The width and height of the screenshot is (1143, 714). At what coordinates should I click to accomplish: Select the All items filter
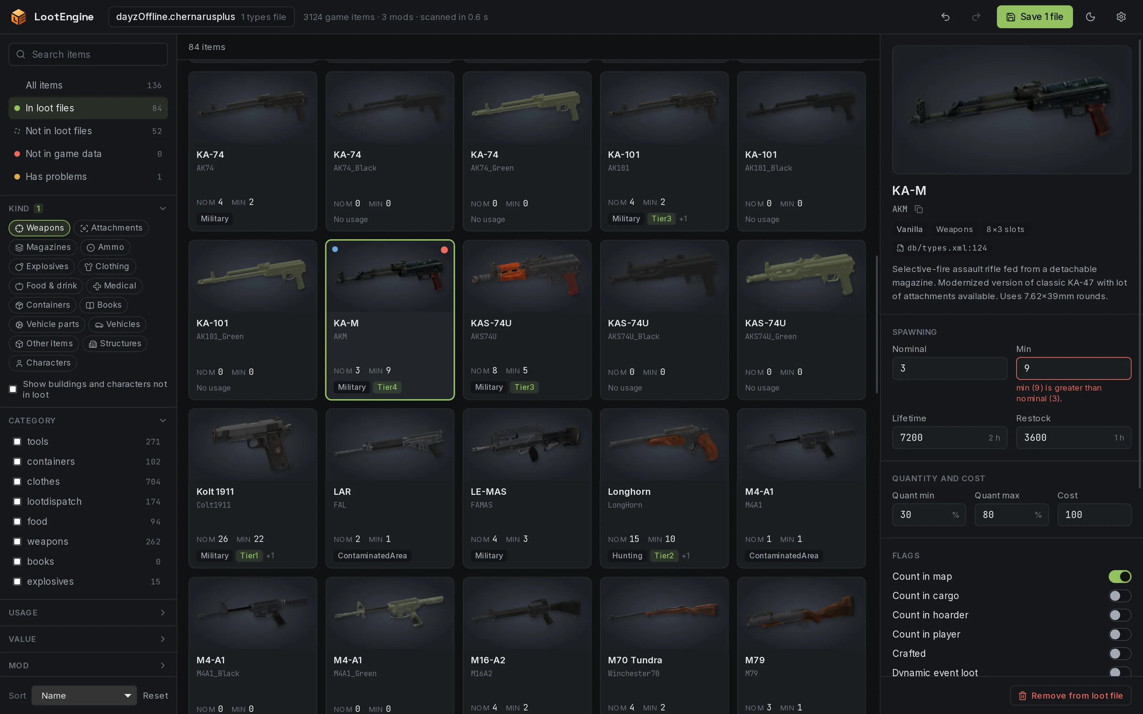[x=88, y=85]
